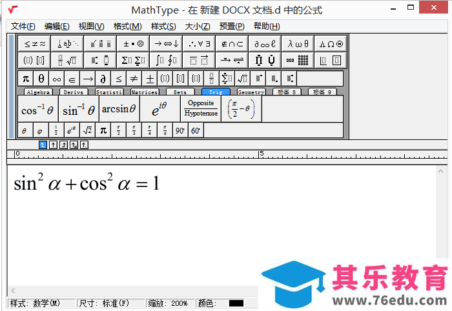This screenshot has height=311, width=452.
Task: Insert Opposite over Hypotenuse fraction
Action: point(201,109)
